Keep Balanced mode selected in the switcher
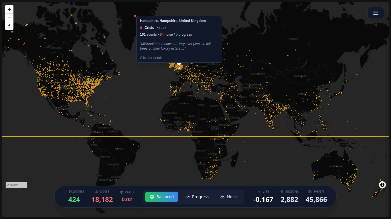 click(x=162, y=197)
